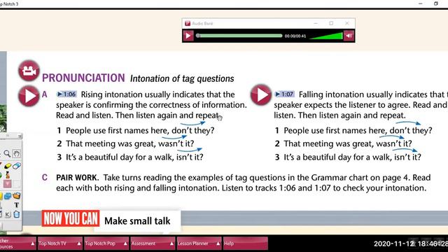The image size is (448, 252).
Task: Open the Assessment menu
Action: point(153,244)
